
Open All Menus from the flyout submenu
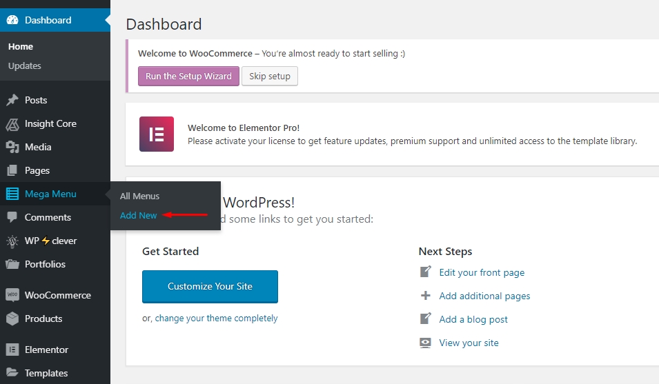139,196
